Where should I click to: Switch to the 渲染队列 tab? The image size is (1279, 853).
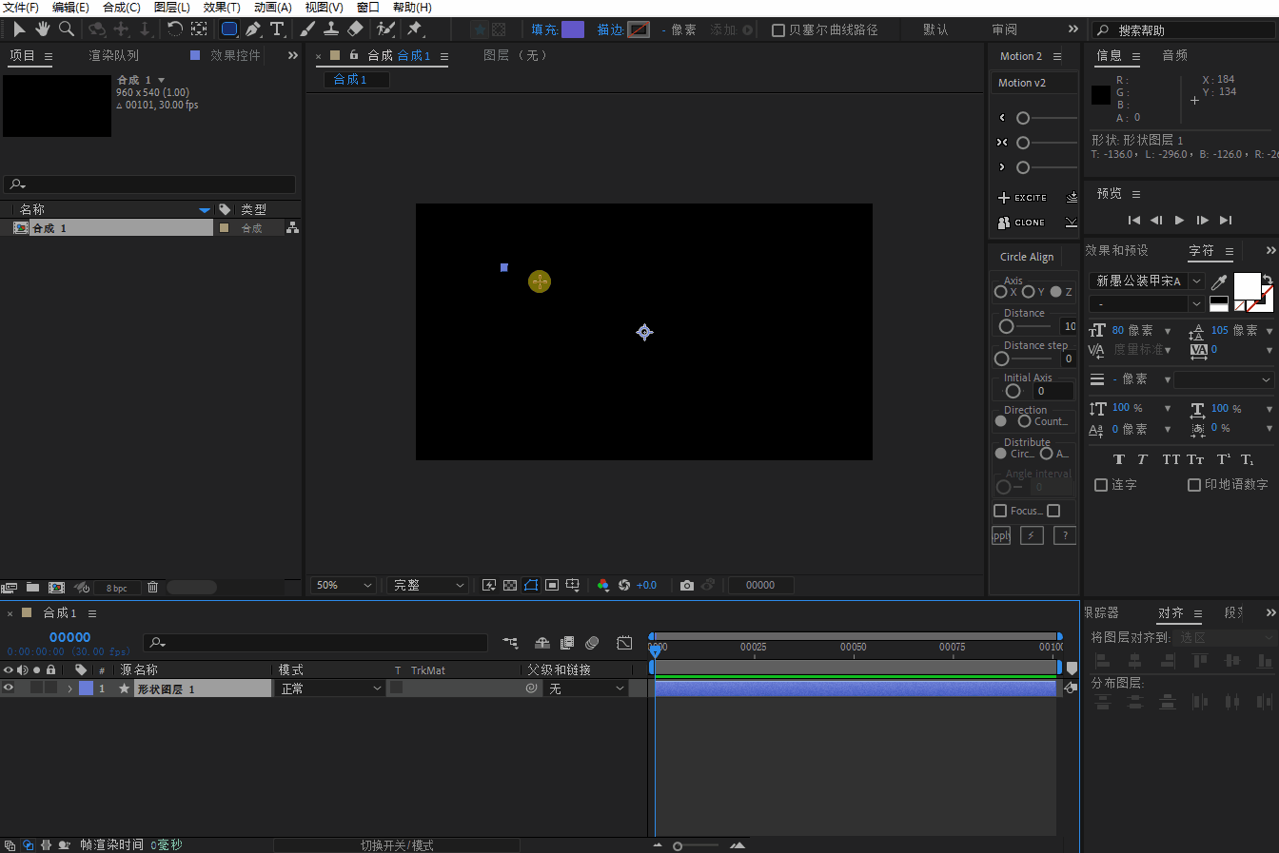[x=114, y=55]
